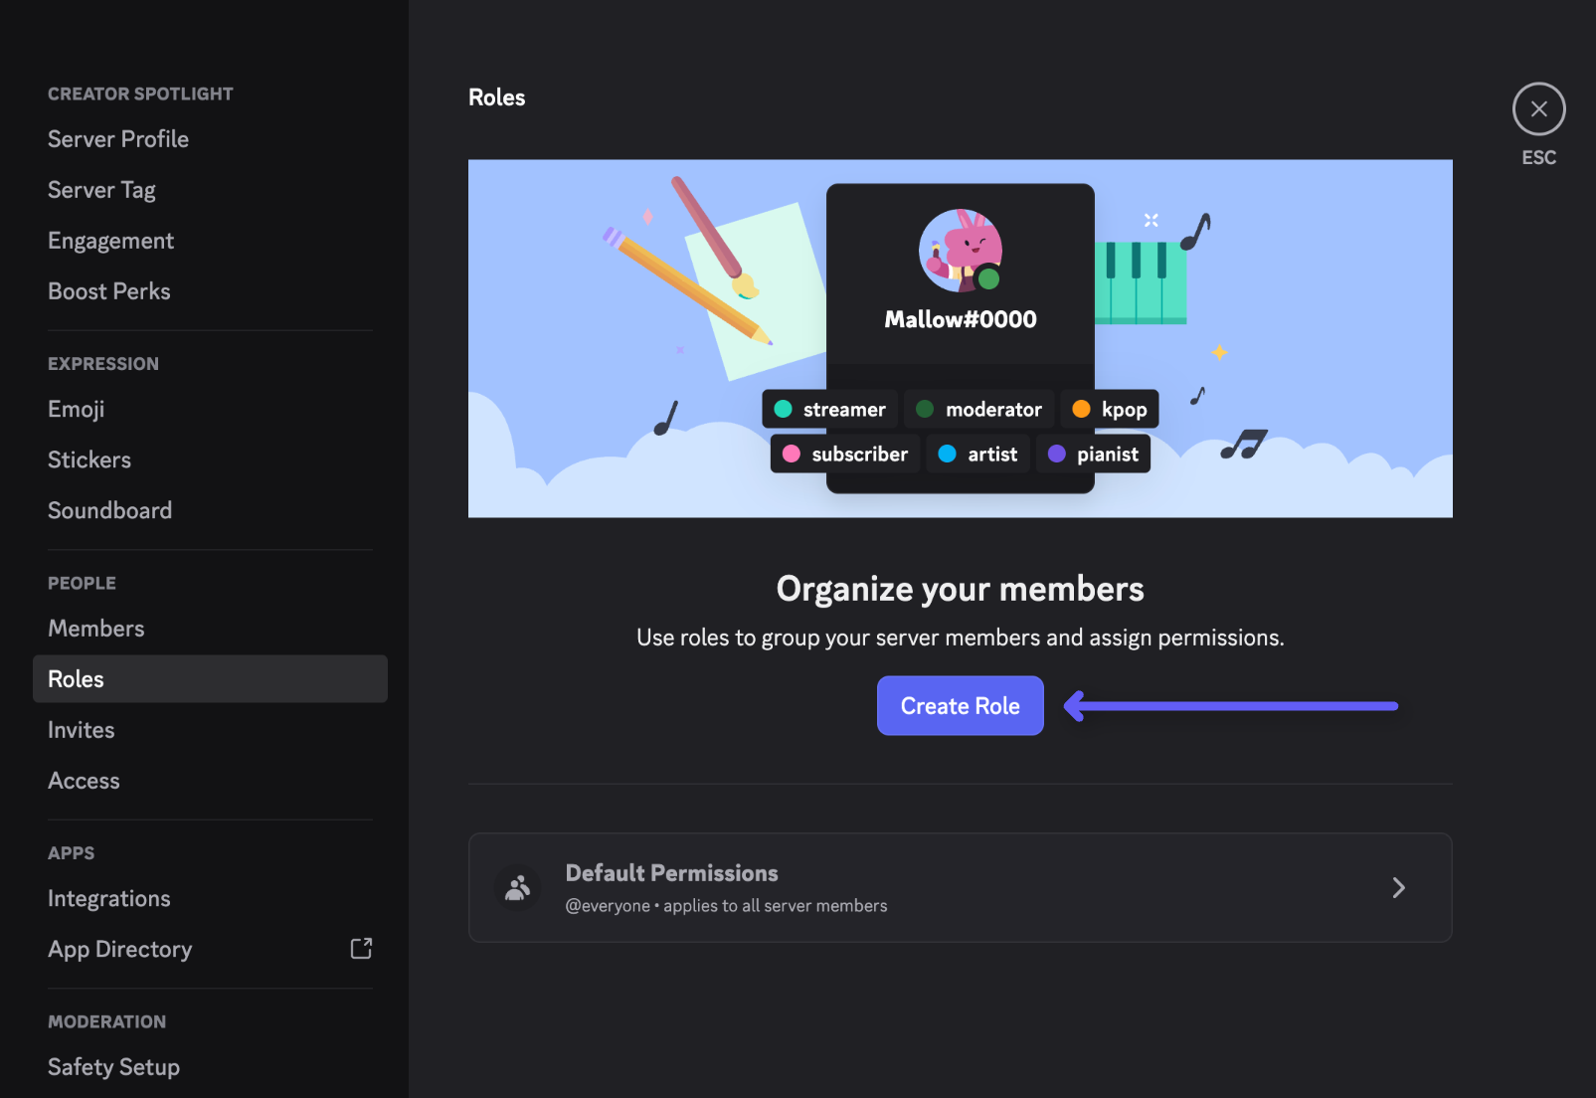Open the Emoji settings page
This screenshot has height=1098, width=1596.
(x=77, y=409)
